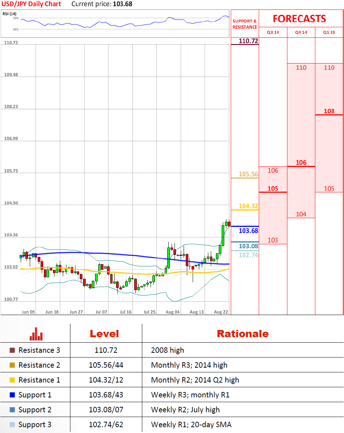Click the Support 3 light-blue swatch
The image size is (344, 433).
[12, 425]
